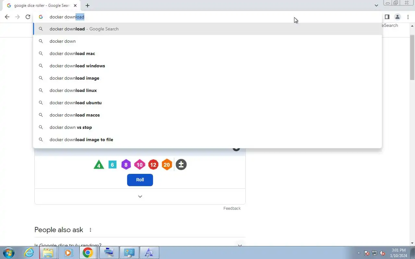Choose the 'docker down' suggestion
This screenshot has height=259, width=415.
pos(207,41)
